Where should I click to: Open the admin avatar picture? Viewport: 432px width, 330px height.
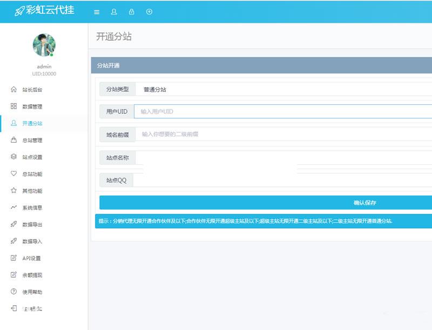click(44, 45)
